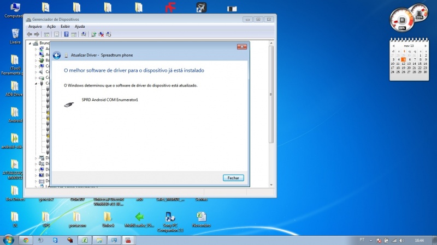The width and height of the screenshot is (437, 245).
Task: Click the update driver software toolbar icon
Action: pyautogui.click(x=93, y=34)
